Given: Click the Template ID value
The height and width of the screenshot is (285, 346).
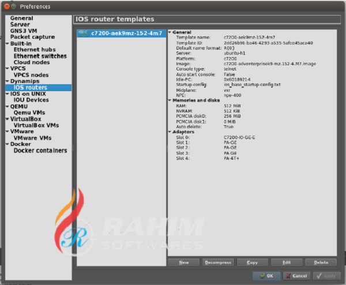Looking at the screenshot, I should (268, 43).
